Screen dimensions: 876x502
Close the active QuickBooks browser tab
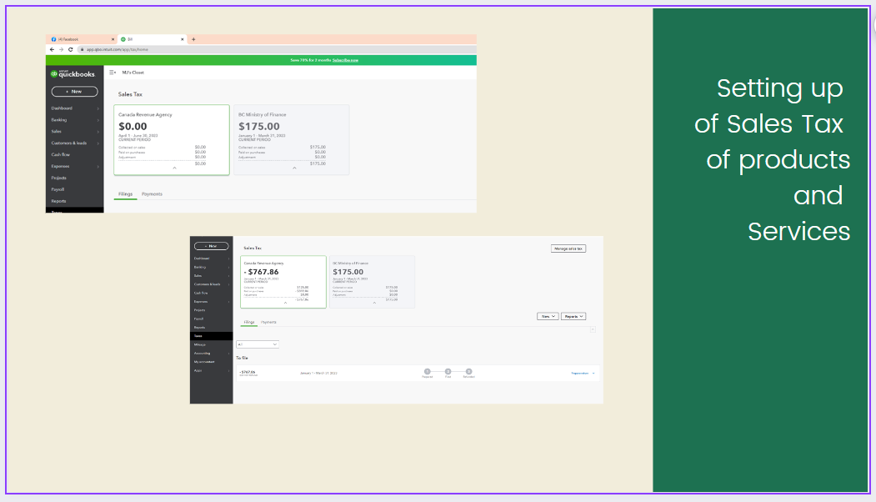pyautogui.click(x=183, y=39)
